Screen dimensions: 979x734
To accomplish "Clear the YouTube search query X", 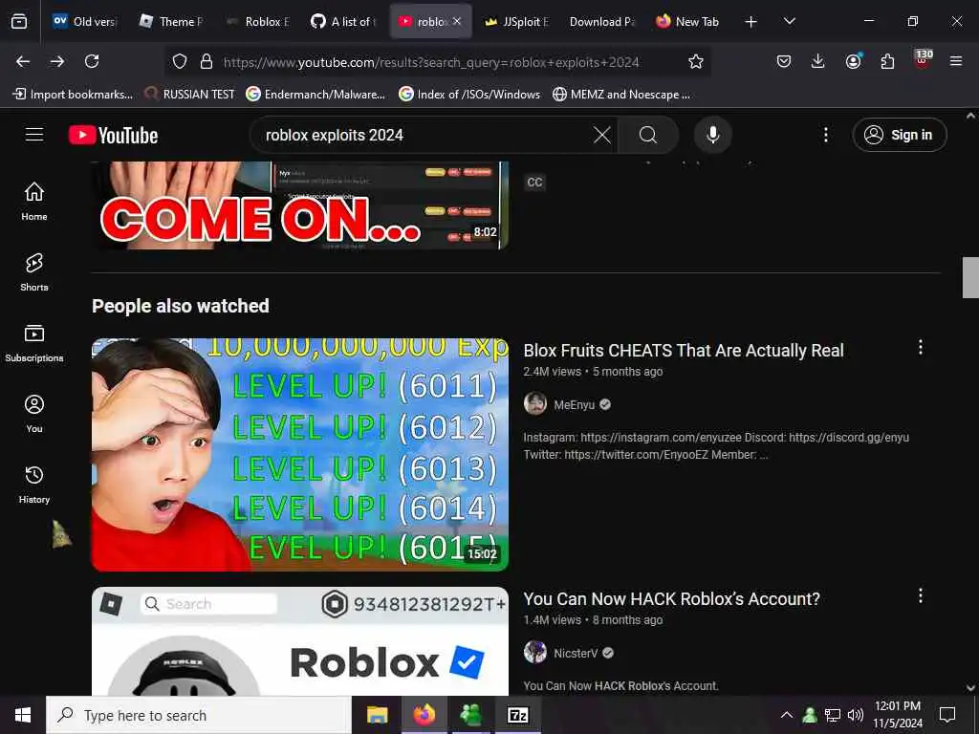I will coord(602,135).
